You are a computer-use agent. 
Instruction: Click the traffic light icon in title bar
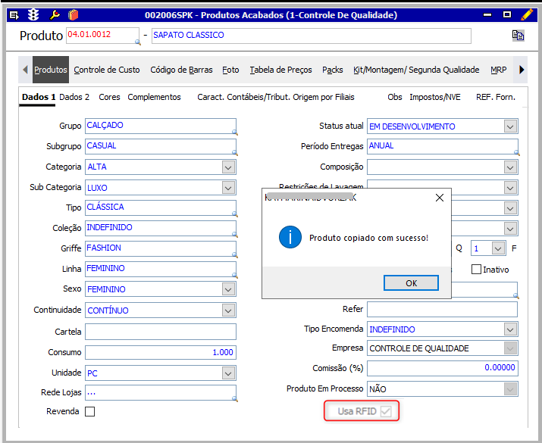pyautogui.click(x=33, y=14)
